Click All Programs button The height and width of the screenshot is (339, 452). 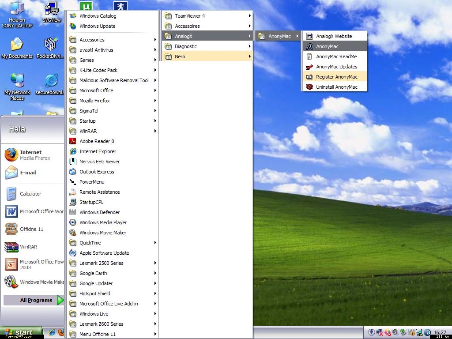(34, 300)
